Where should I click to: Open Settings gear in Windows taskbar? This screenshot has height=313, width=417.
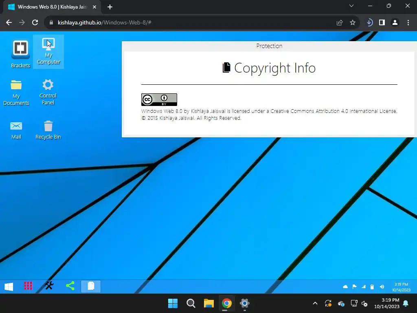(x=245, y=303)
